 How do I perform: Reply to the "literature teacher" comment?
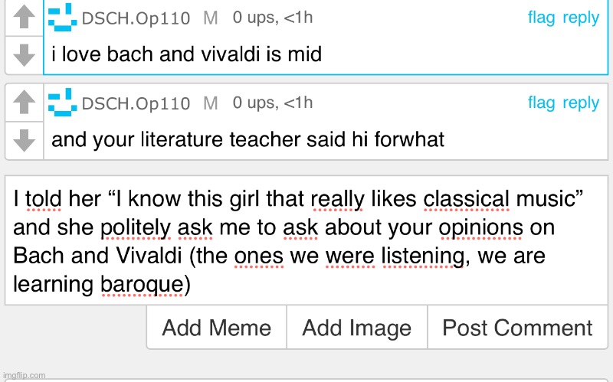[x=581, y=103]
